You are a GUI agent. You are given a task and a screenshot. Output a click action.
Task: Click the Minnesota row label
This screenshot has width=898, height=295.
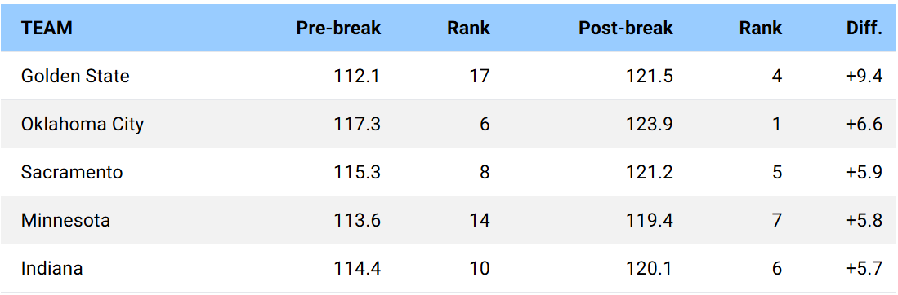66,220
